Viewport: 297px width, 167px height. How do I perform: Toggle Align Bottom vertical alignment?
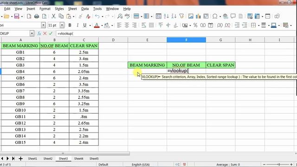(x=175, y=25)
